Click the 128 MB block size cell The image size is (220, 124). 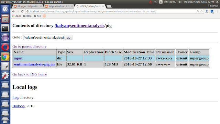click(113, 64)
